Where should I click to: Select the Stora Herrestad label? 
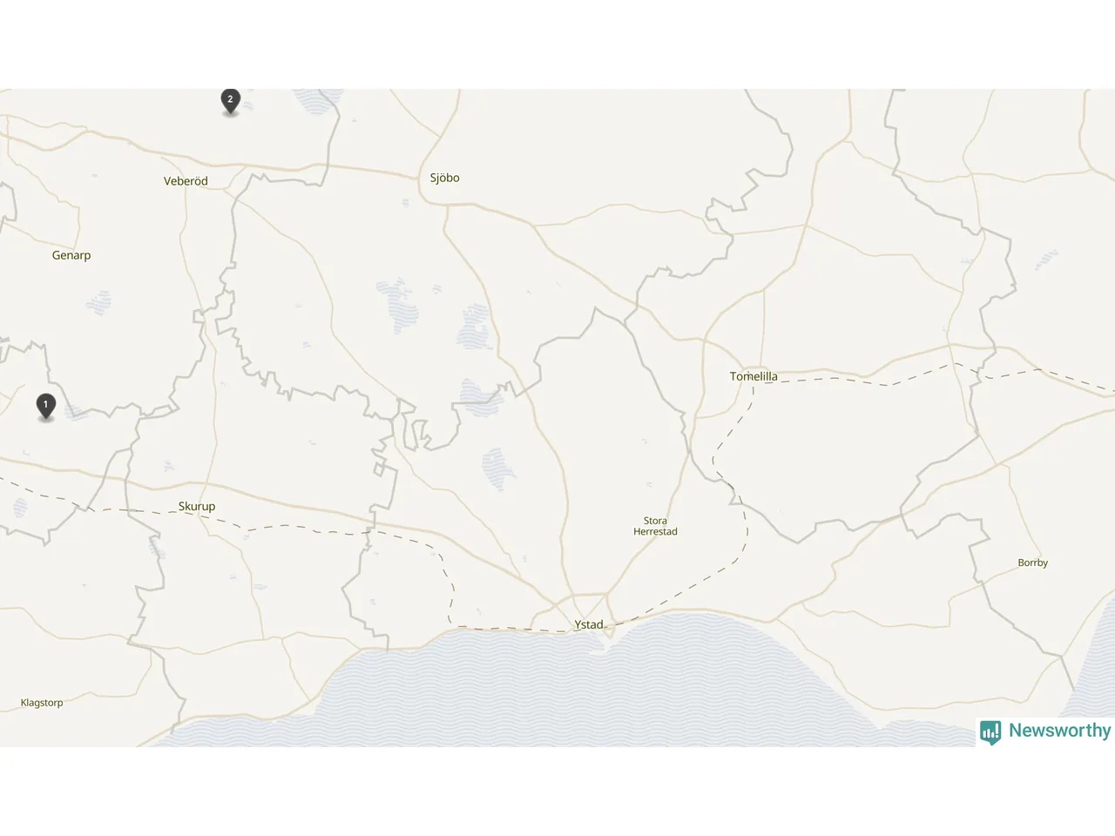(x=655, y=526)
